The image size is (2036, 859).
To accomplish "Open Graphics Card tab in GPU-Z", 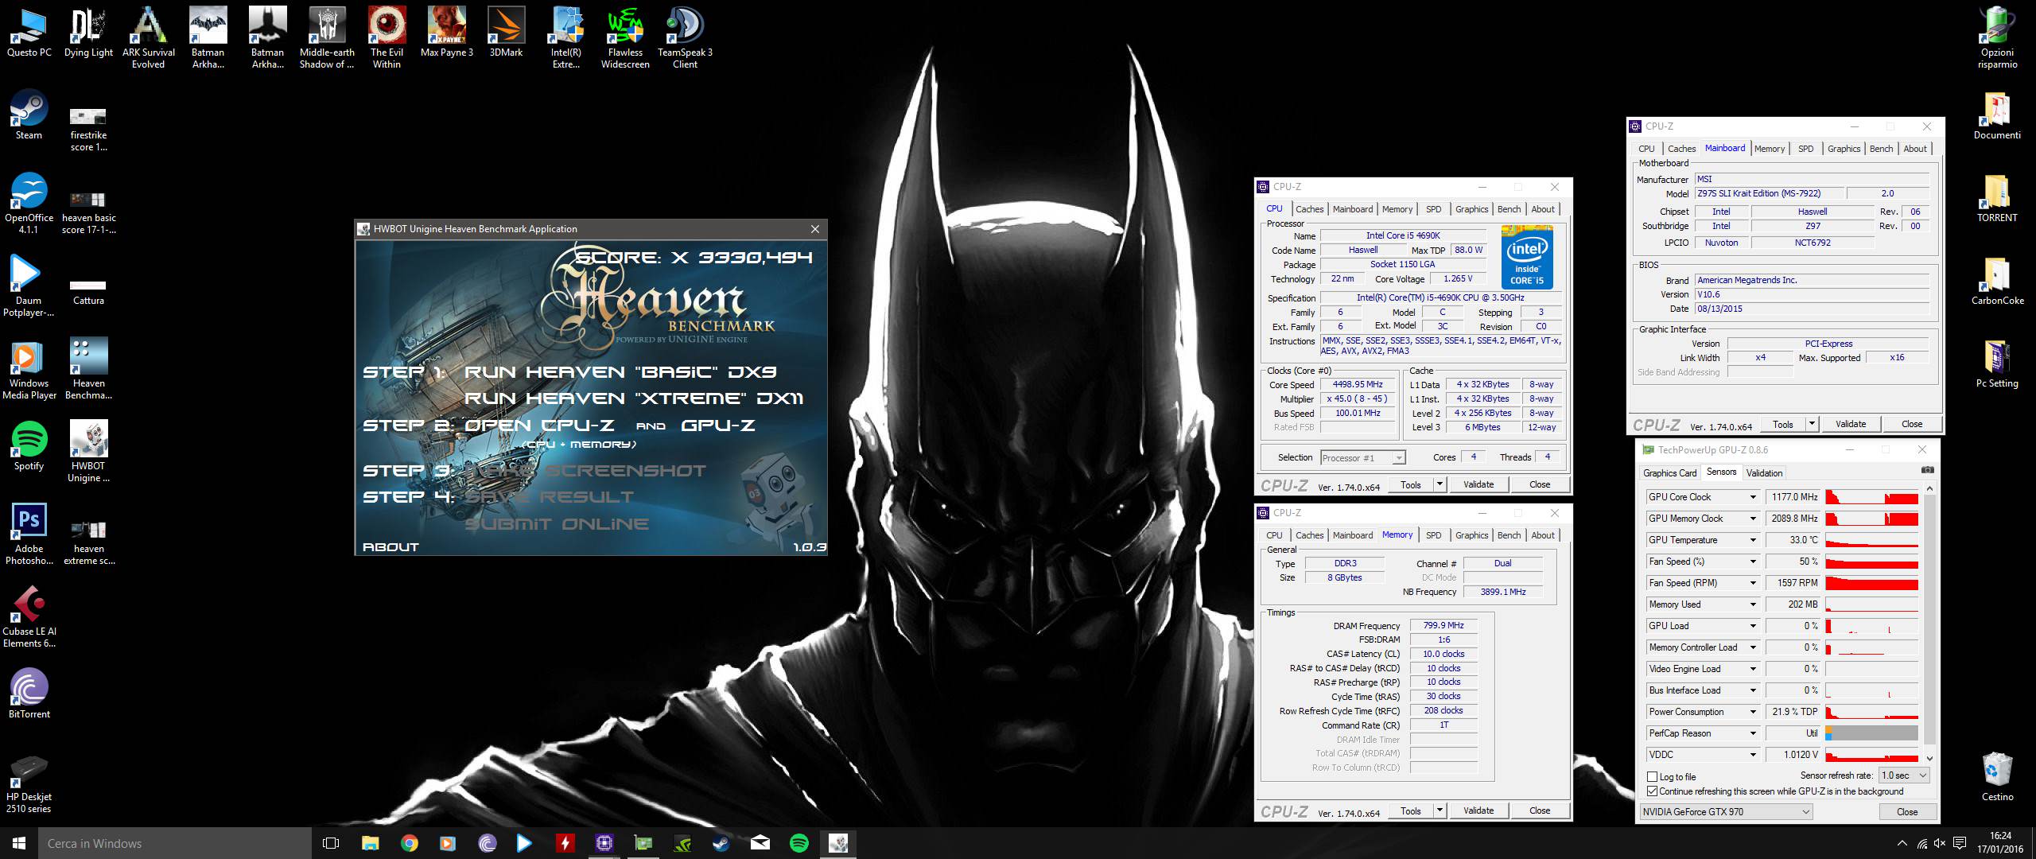I will 1669,473.
